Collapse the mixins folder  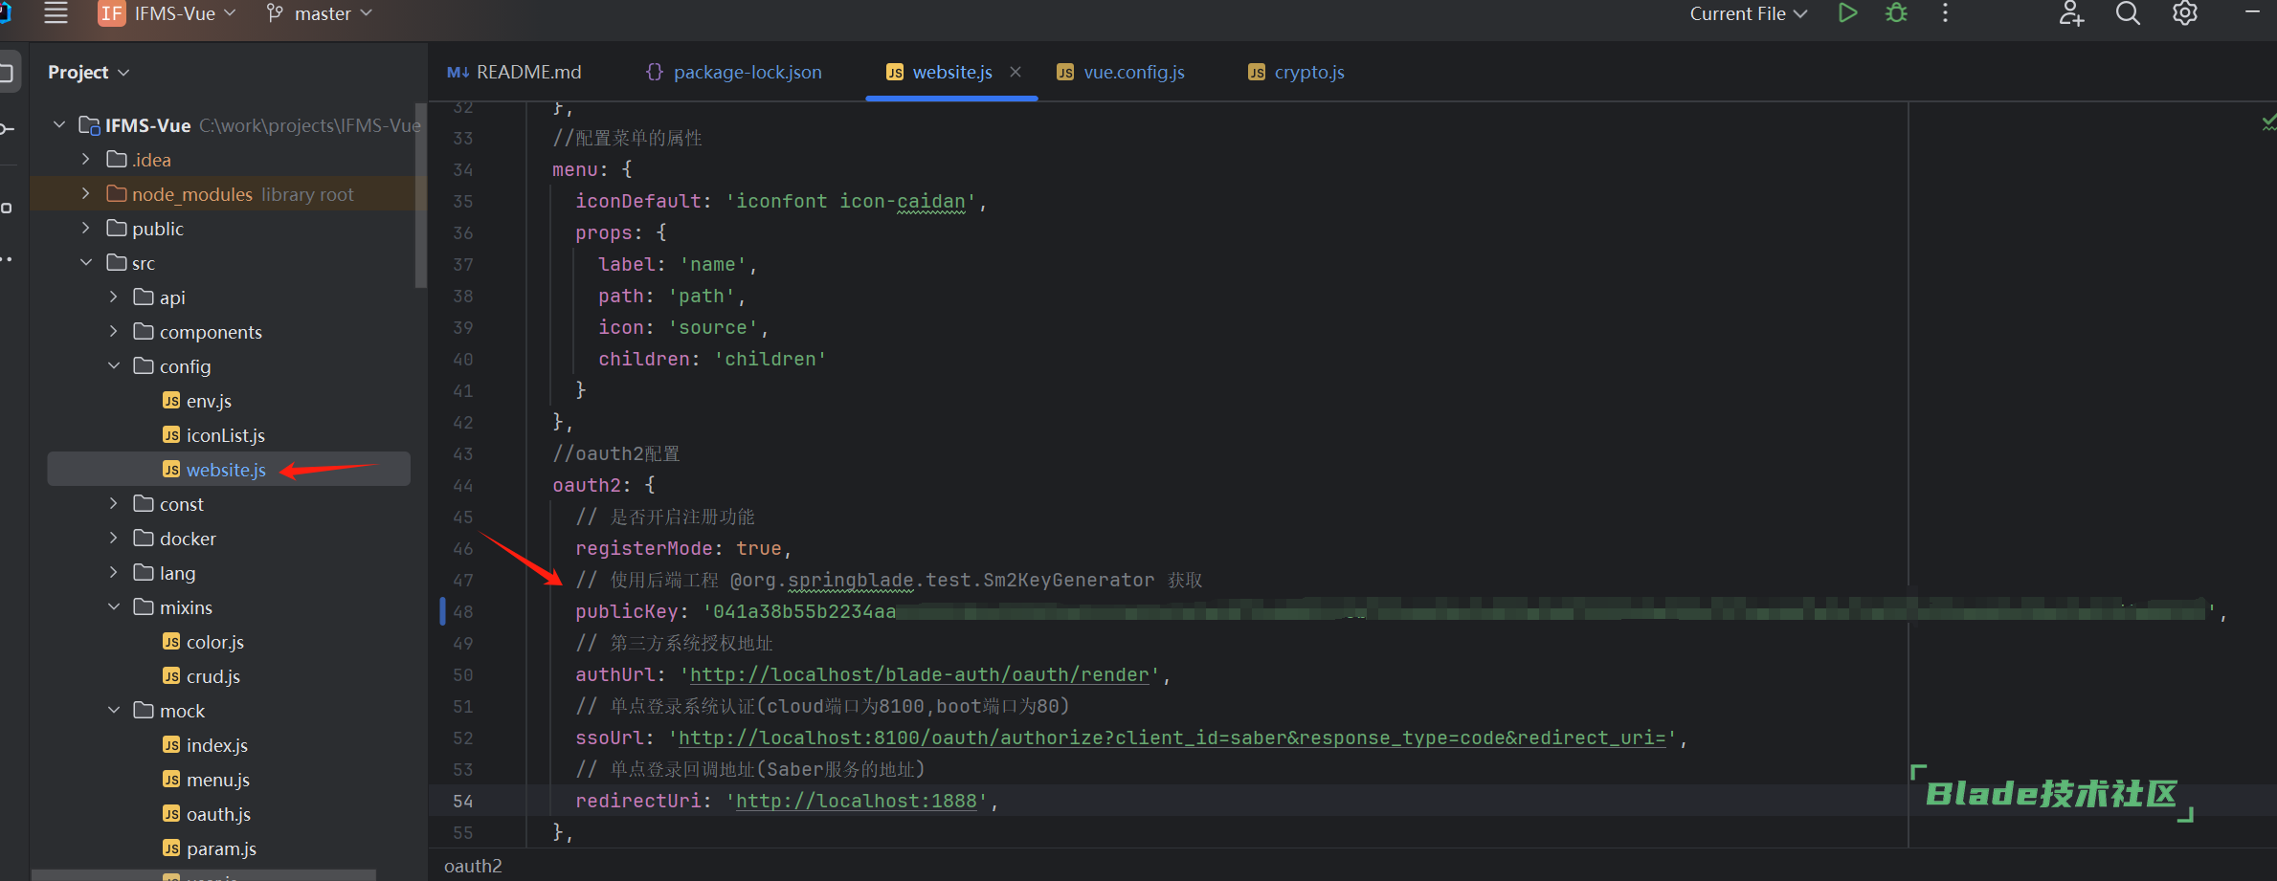tap(114, 606)
